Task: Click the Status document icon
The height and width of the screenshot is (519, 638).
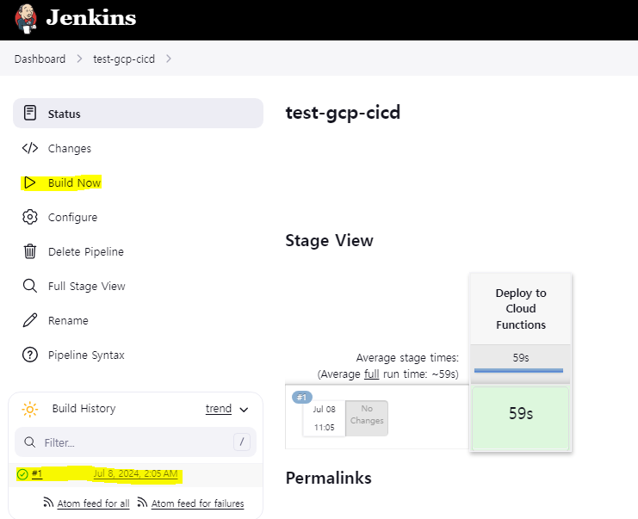Action: (30, 113)
